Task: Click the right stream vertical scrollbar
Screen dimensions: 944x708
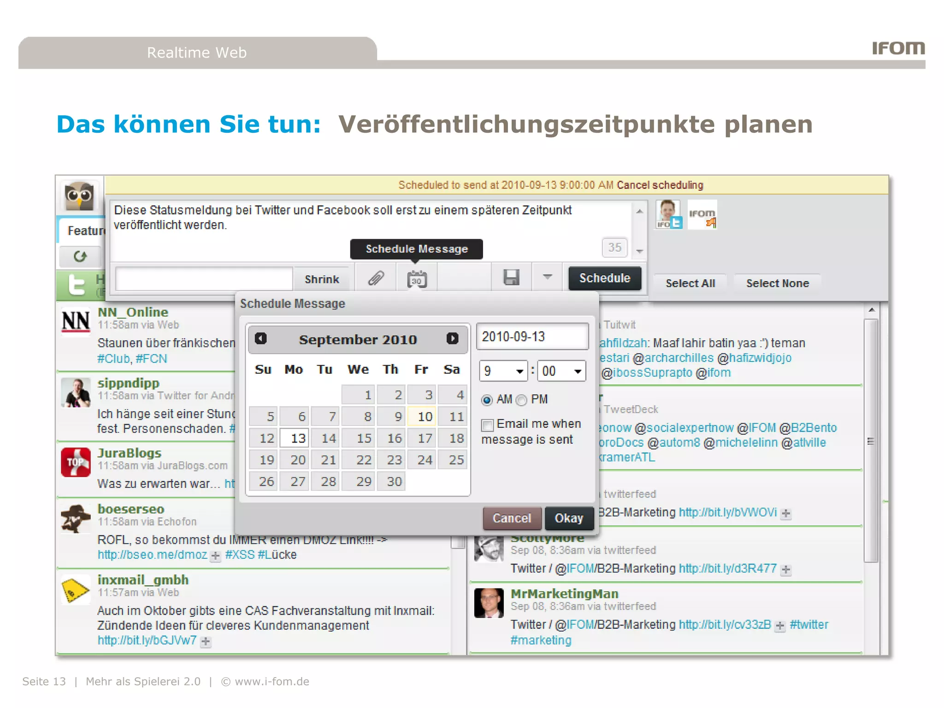Action: pos(871,440)
